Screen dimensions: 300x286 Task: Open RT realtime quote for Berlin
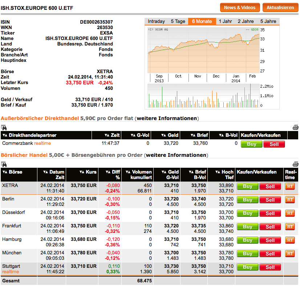(290, 199)
